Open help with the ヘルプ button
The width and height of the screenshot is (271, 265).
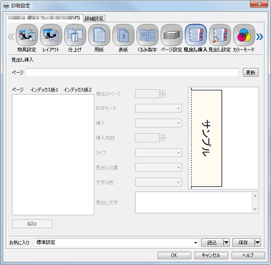point(248,256)
